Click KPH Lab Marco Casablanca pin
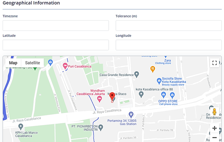The height and width of the screenshot is (142, 224). click(21, 127)
